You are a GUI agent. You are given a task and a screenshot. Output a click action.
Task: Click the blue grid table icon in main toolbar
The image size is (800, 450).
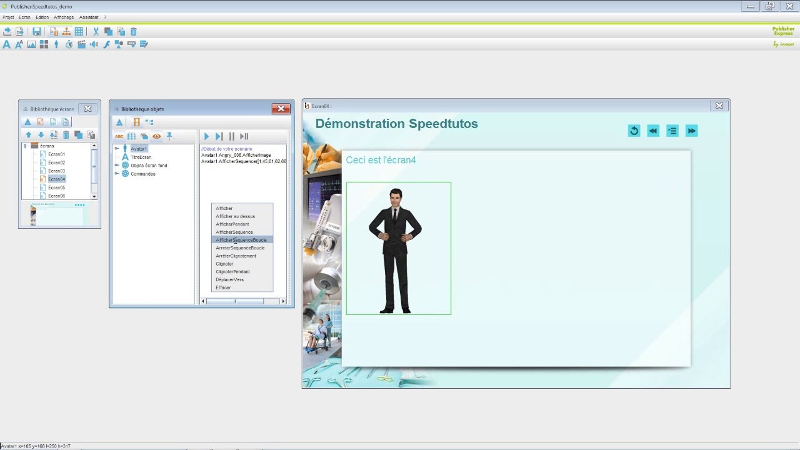pos(79,31)
